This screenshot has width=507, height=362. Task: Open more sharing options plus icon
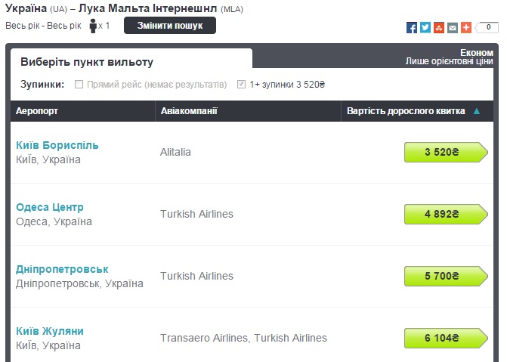point(466,28)
